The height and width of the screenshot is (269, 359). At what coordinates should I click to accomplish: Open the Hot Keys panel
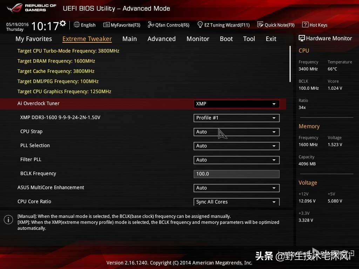click(314, 25)
